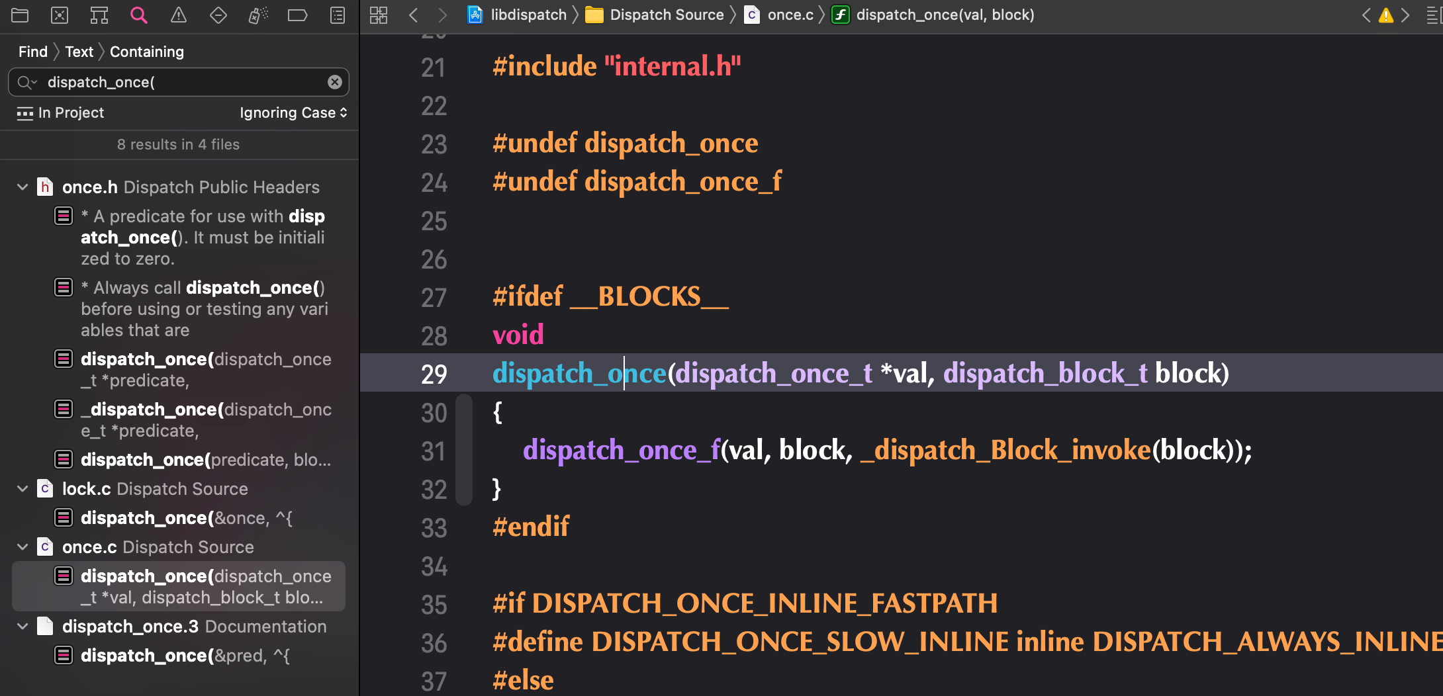Open once.c in the jump bar
Image resolution: width=1443 pixels, height=696 pixels.
(779, 15)
